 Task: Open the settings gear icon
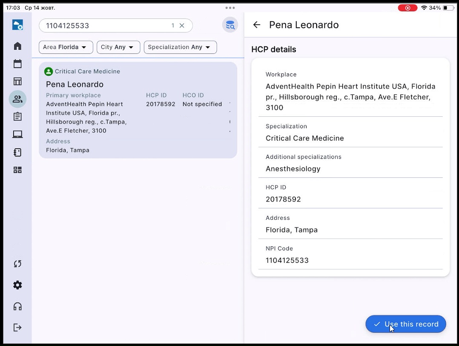pyautogui.click(x=17, y=285)
